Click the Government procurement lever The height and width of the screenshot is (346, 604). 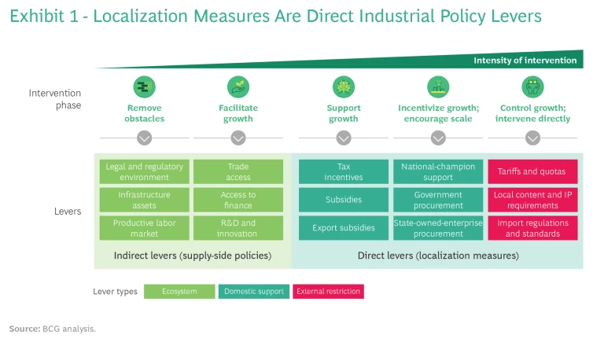tap(438, 200)
